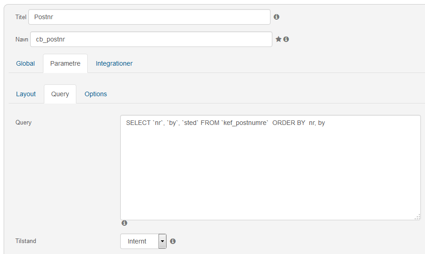Click info icon beside Titel field
Viewport: 425px width, 254px height.
pyautogui.click(x=276, y=17)
